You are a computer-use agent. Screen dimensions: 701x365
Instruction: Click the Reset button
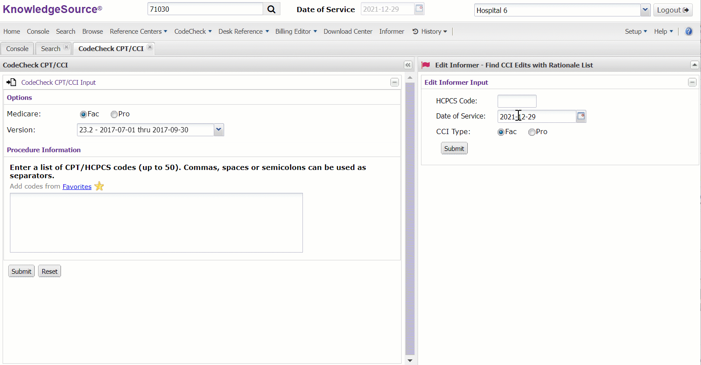[x=49, y=271]
